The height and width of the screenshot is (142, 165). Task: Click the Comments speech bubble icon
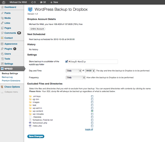tap(2, 33)
